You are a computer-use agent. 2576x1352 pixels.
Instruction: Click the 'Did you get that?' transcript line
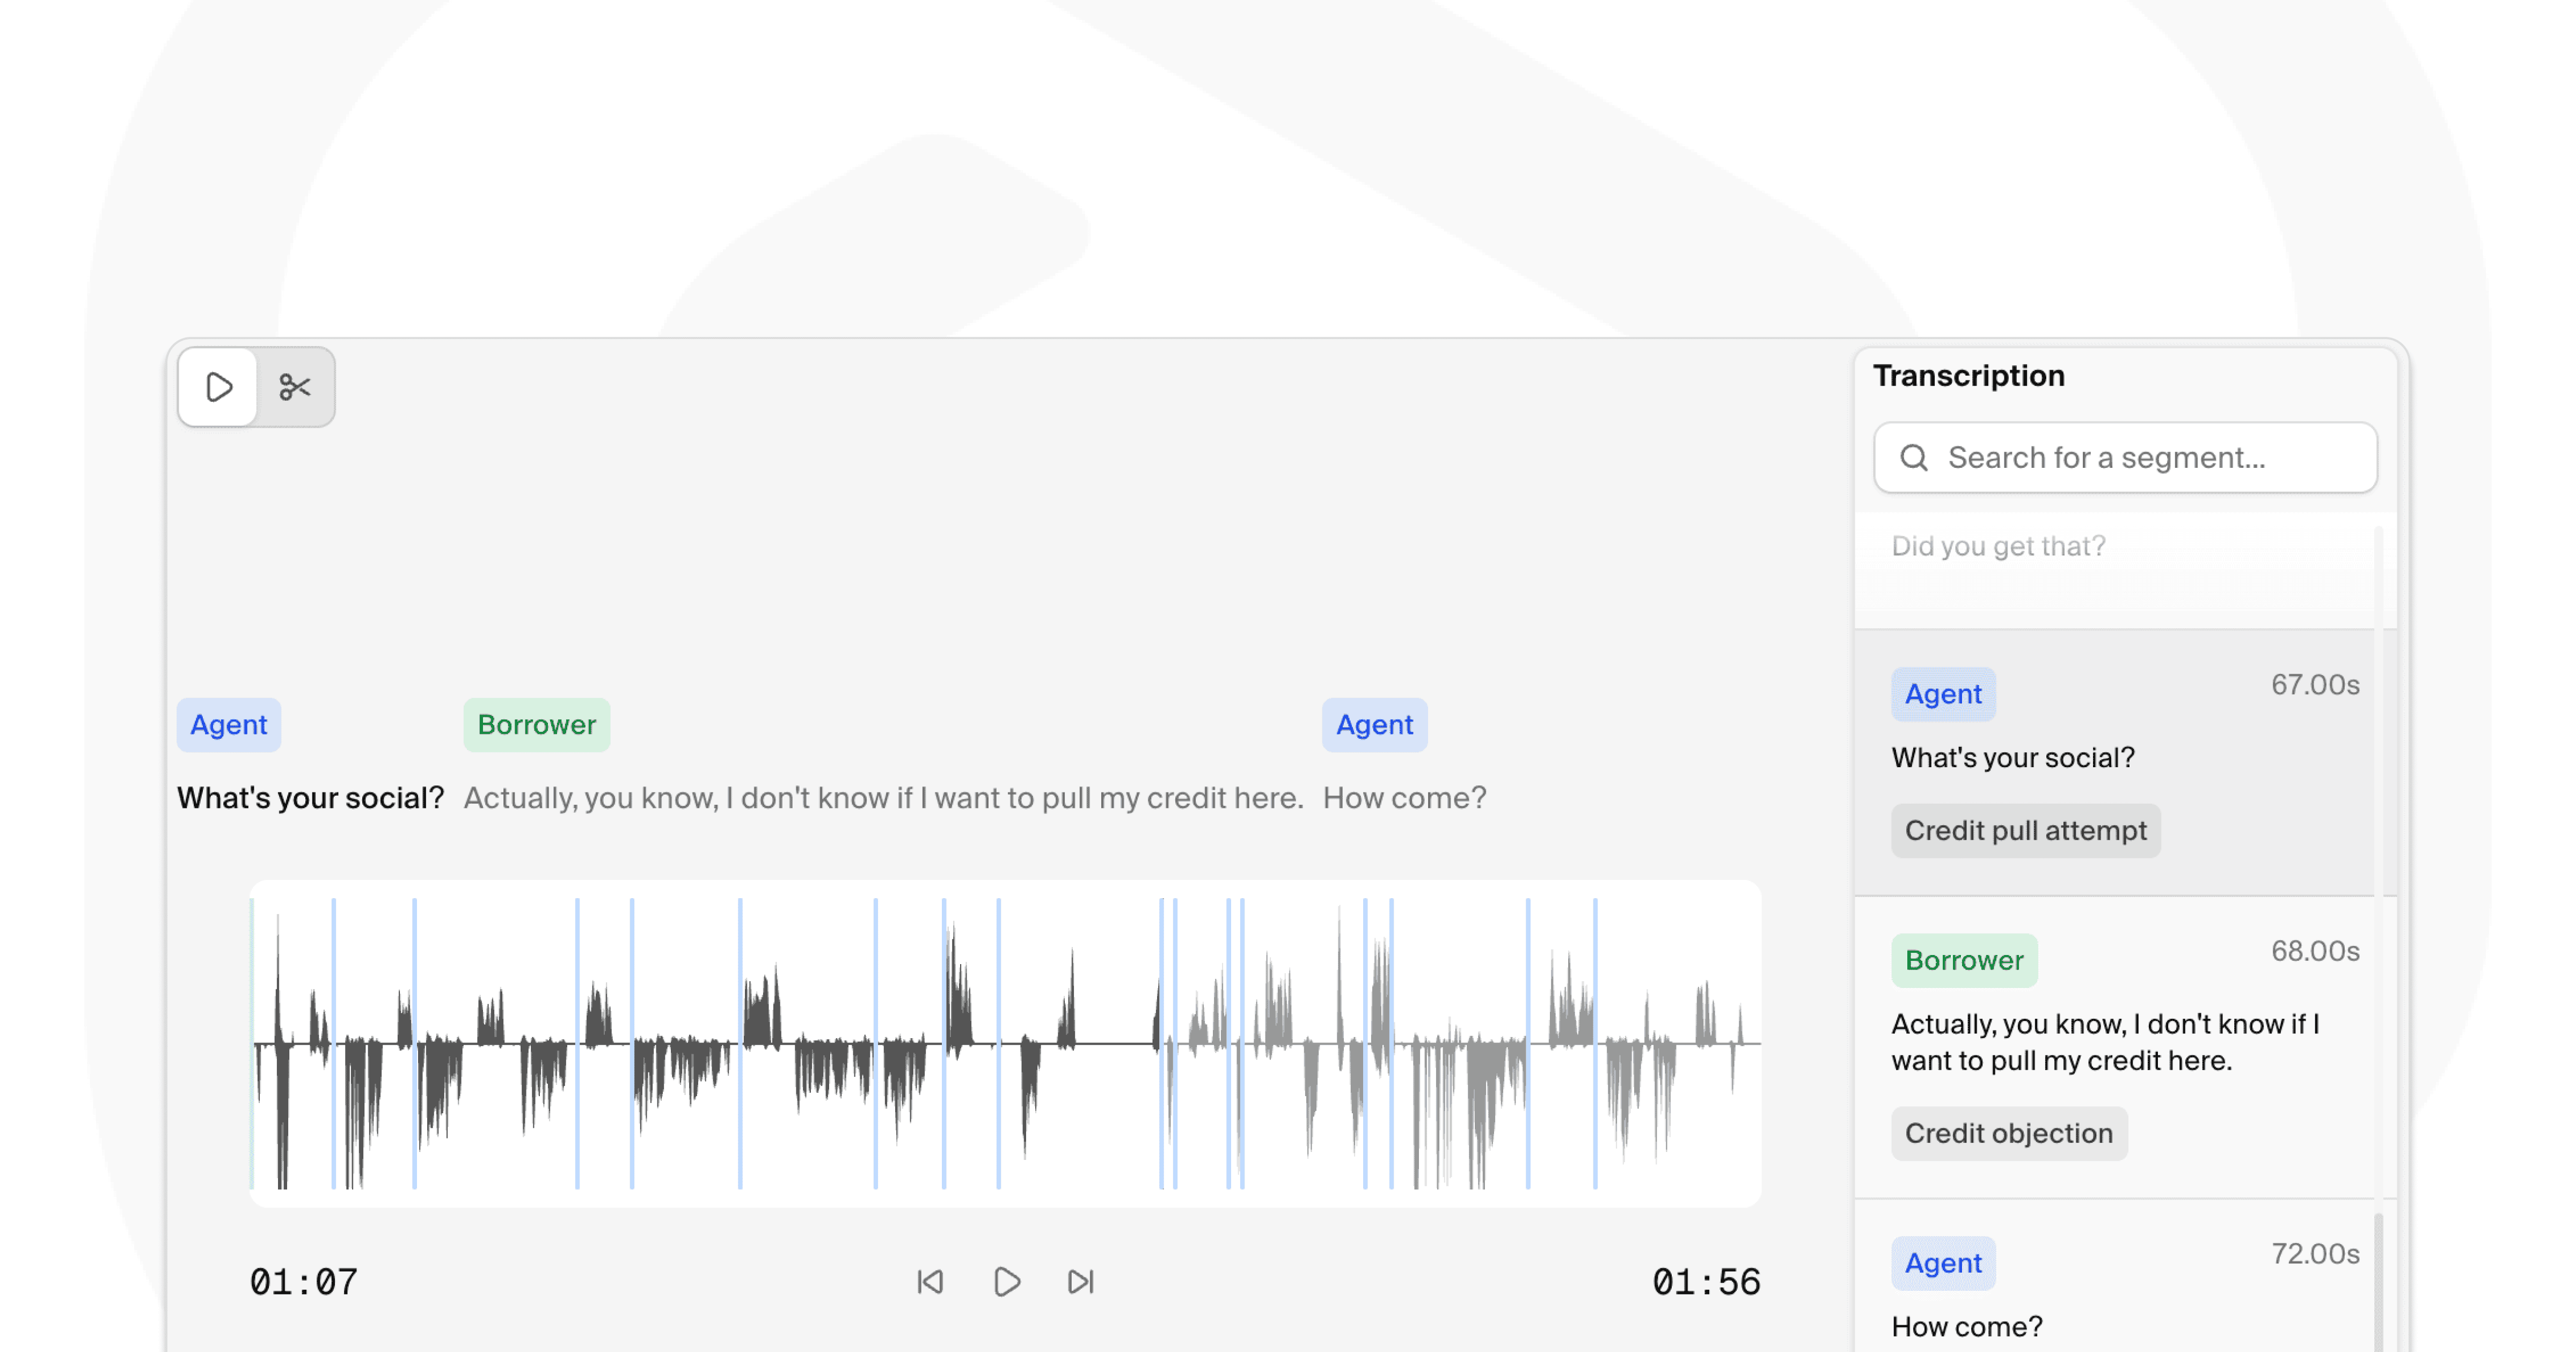[x=1999, y=546]
